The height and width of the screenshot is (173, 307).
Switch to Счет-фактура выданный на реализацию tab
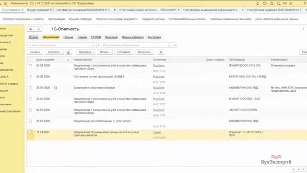(210, 10)
